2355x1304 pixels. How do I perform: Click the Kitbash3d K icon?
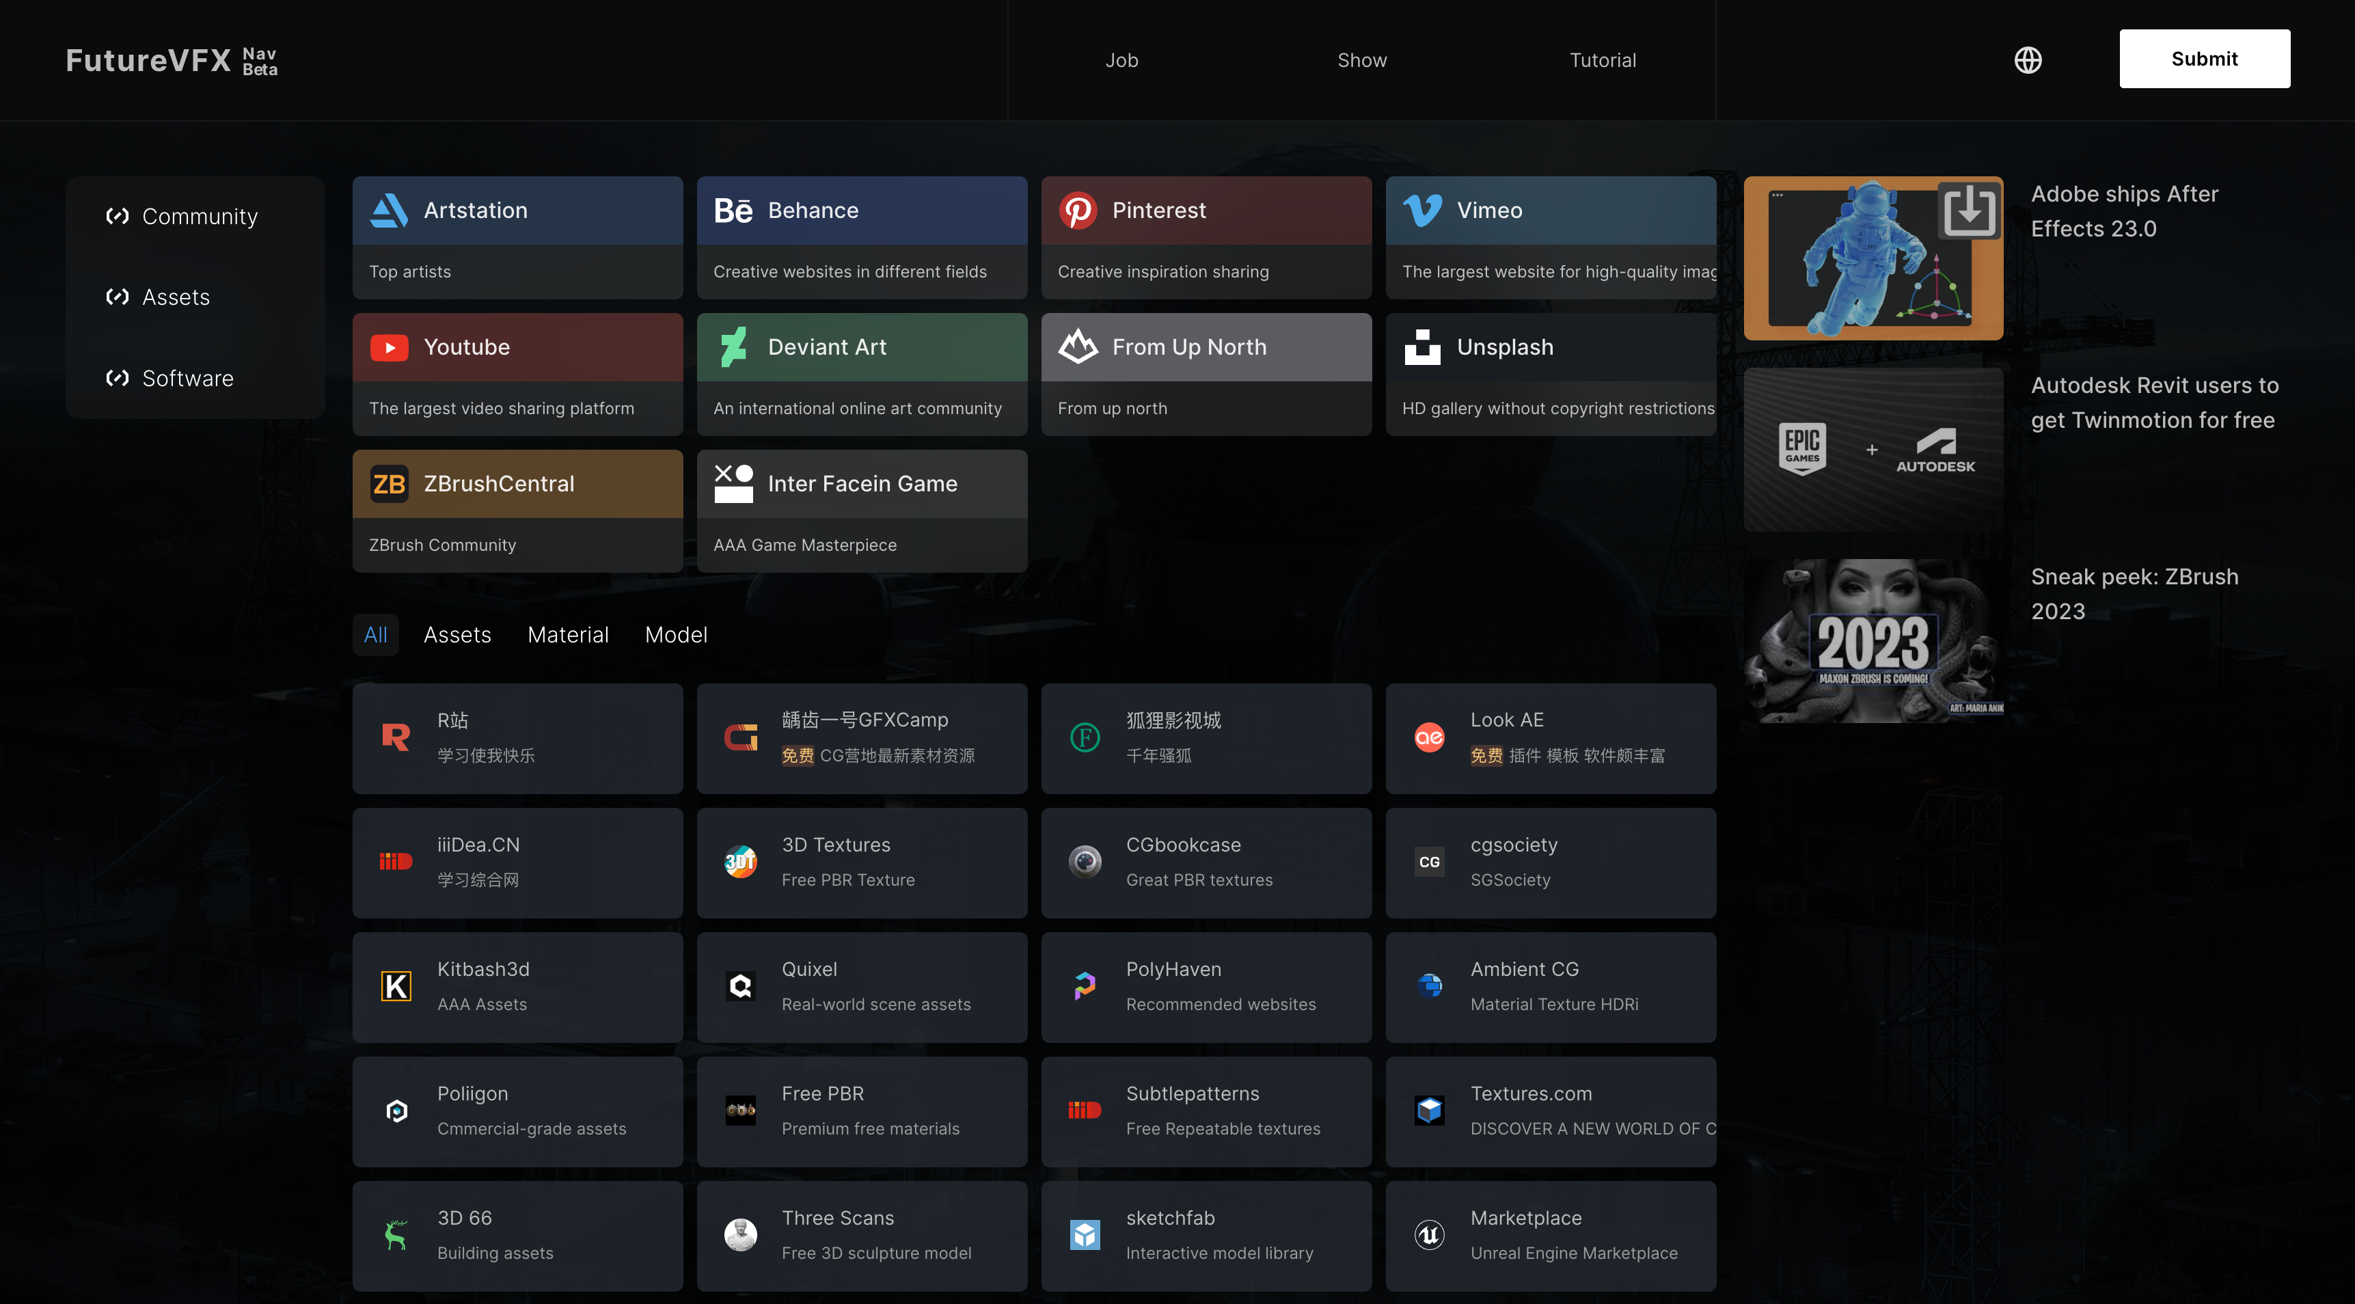[396, 986]
